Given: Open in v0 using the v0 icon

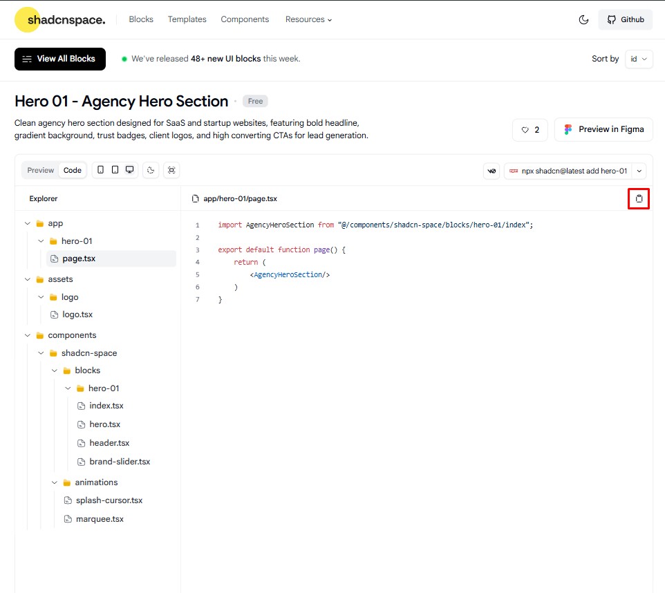Looking at the screenshot, I should click(491, 171).
